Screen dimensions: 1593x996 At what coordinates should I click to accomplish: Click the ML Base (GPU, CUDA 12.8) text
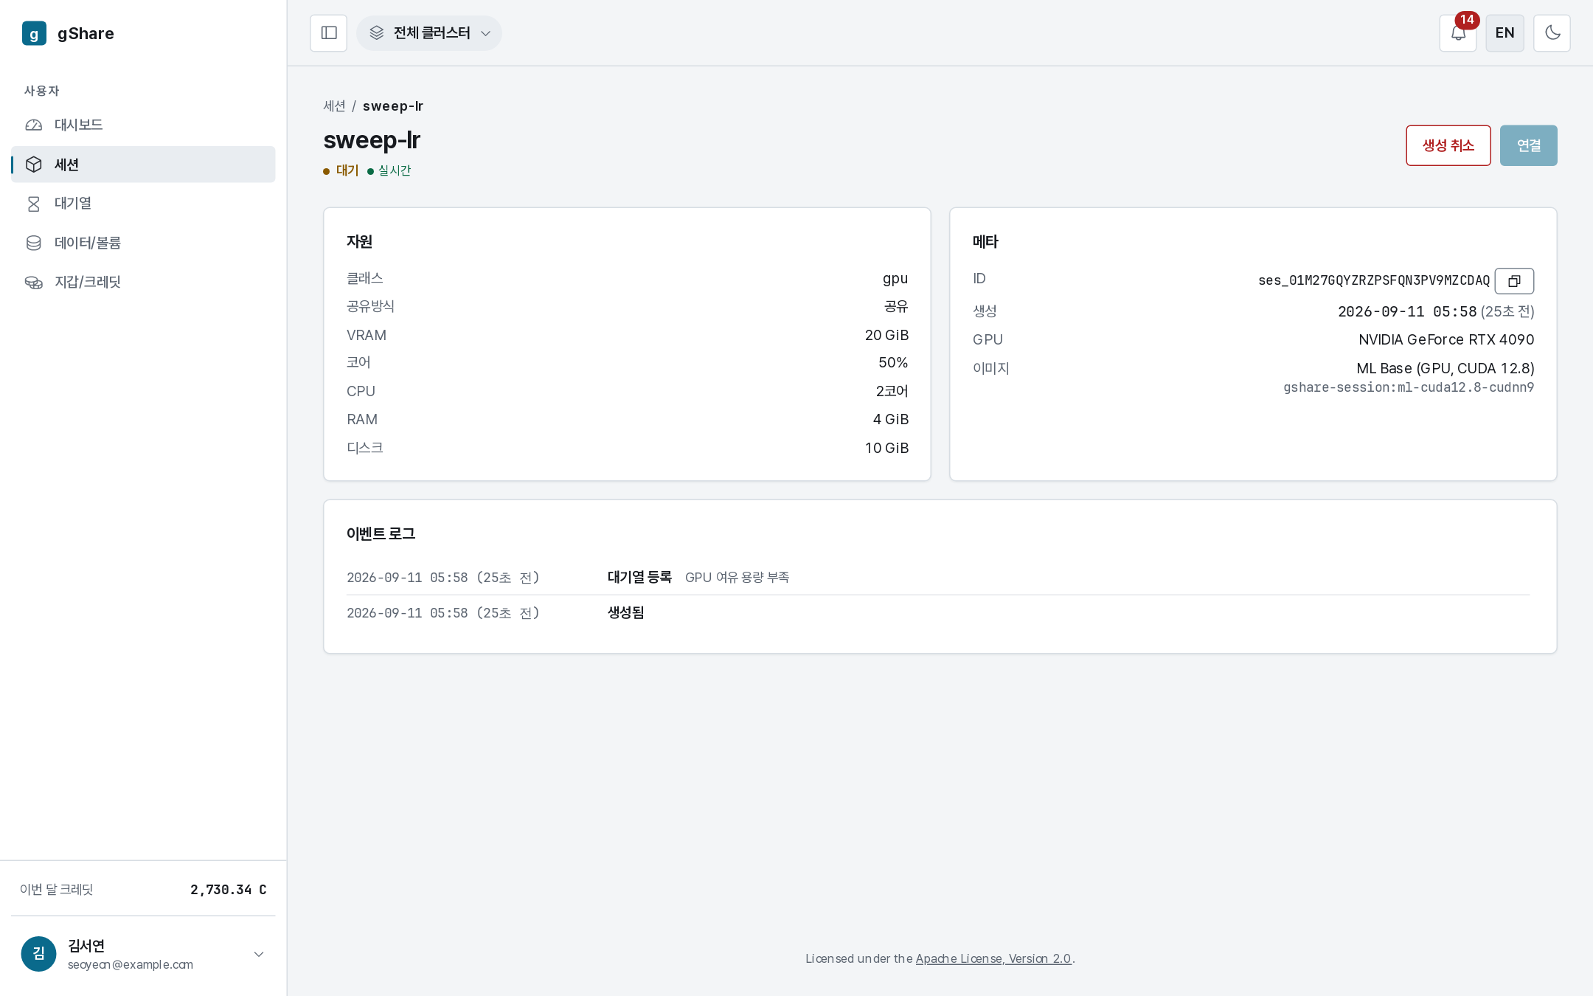(1445, 368)
